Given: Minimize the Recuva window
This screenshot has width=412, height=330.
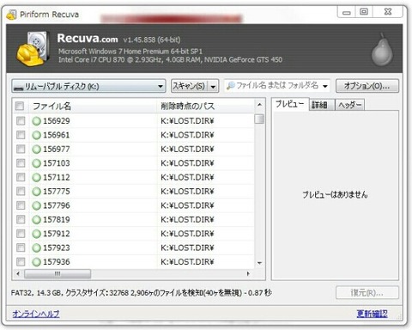Looking at the screenshot, I should click(347, 12).
